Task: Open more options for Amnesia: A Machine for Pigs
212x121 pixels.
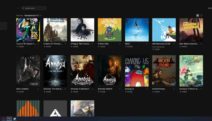Action: (x=92, y=89)
